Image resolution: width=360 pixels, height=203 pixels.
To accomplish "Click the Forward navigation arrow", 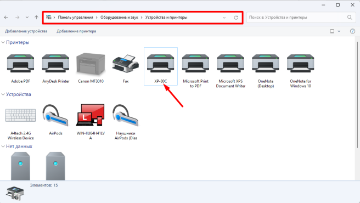I will coord(17,17).
